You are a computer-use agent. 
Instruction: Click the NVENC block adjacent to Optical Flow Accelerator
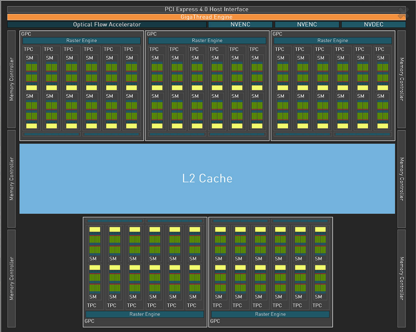[x=240, y=24]
